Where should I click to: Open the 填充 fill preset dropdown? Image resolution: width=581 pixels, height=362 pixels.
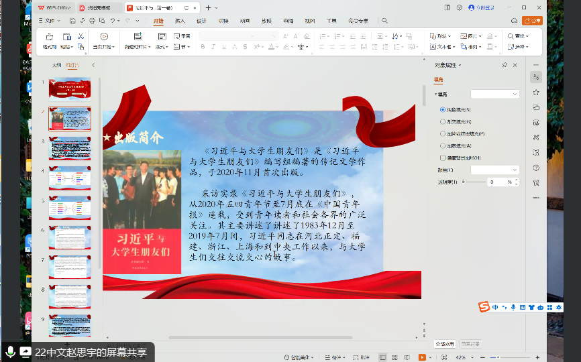(494, 94)
